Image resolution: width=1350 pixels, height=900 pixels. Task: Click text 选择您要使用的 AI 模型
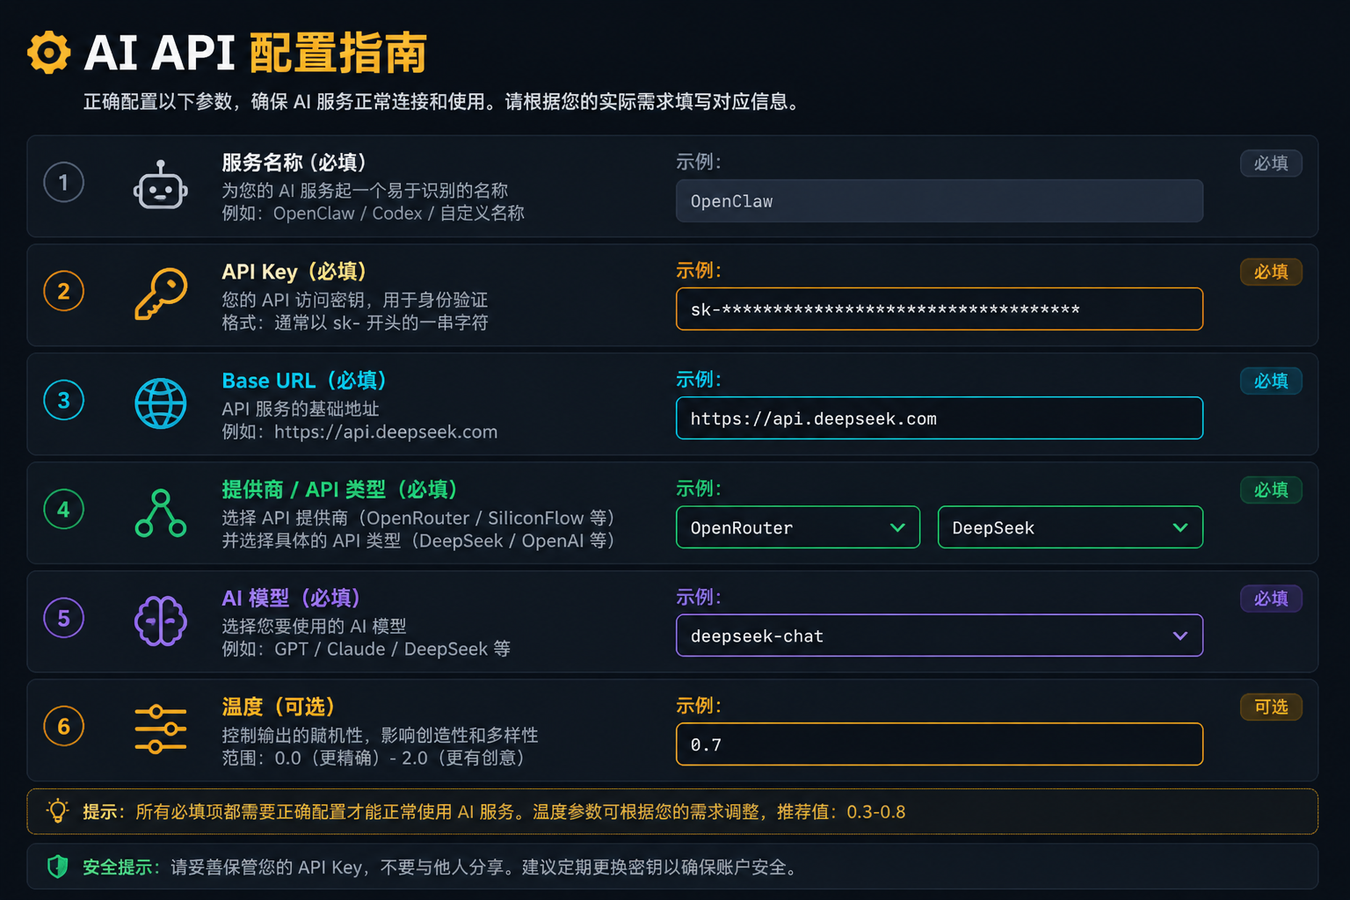coord(314,626)
